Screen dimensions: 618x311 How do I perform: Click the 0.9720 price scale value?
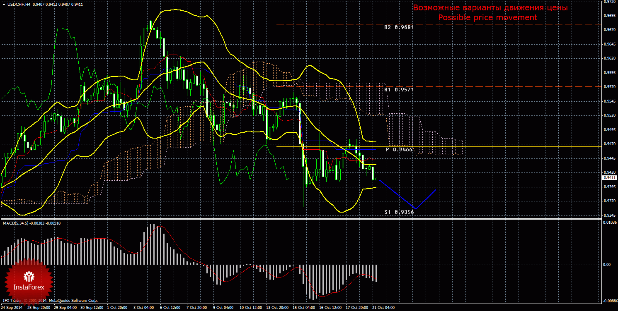point(609,2)
